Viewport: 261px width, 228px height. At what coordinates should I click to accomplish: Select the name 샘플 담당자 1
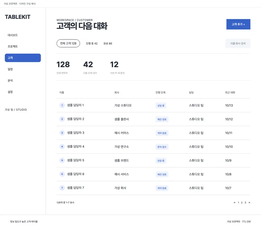pyautogui.click(x=75, y=105)
